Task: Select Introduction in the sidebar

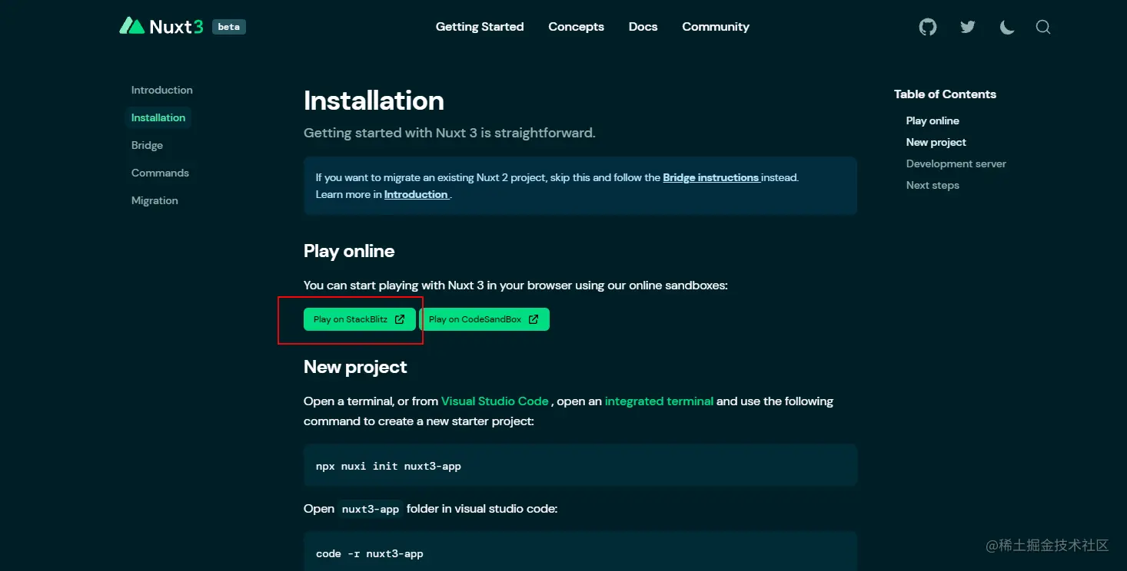Action: 161,90
